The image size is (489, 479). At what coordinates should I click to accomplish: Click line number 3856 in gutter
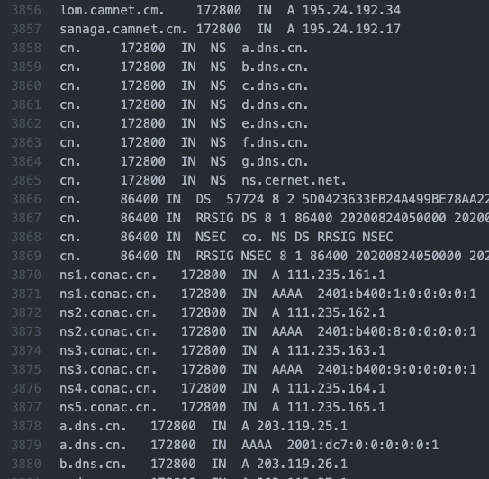(x=26, y=10)
